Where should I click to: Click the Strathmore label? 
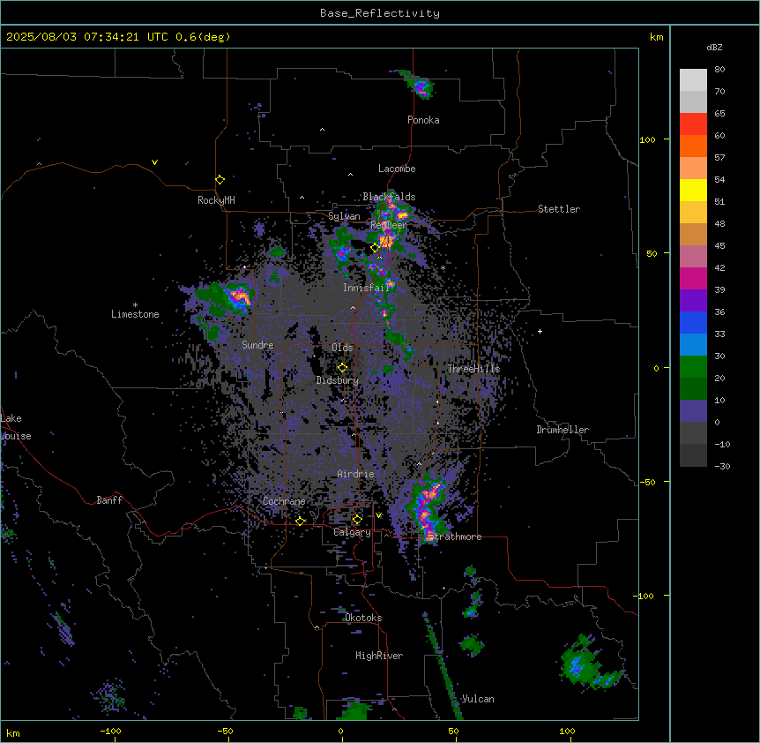tap(455, 537)
